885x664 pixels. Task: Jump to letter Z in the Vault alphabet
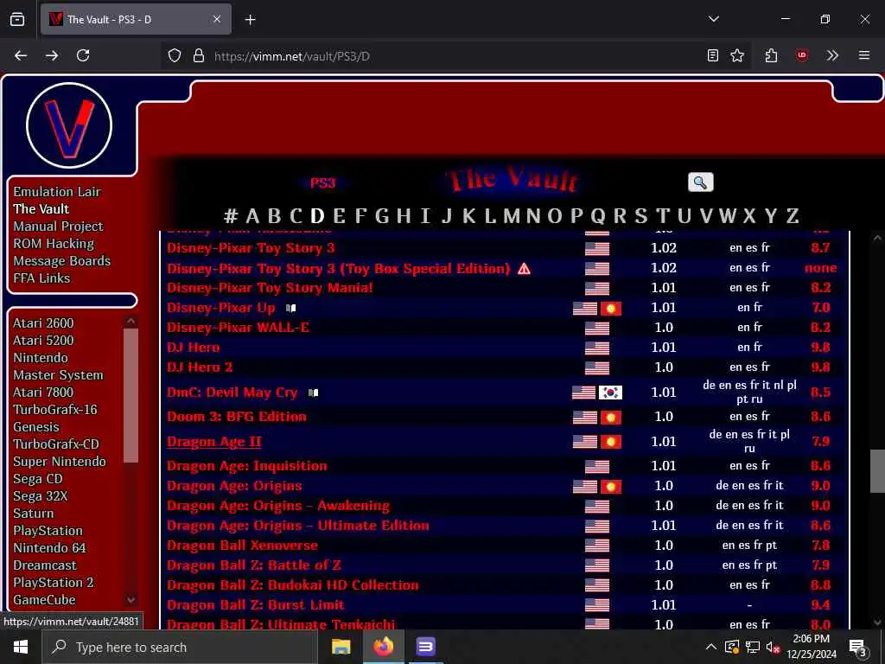793,215
